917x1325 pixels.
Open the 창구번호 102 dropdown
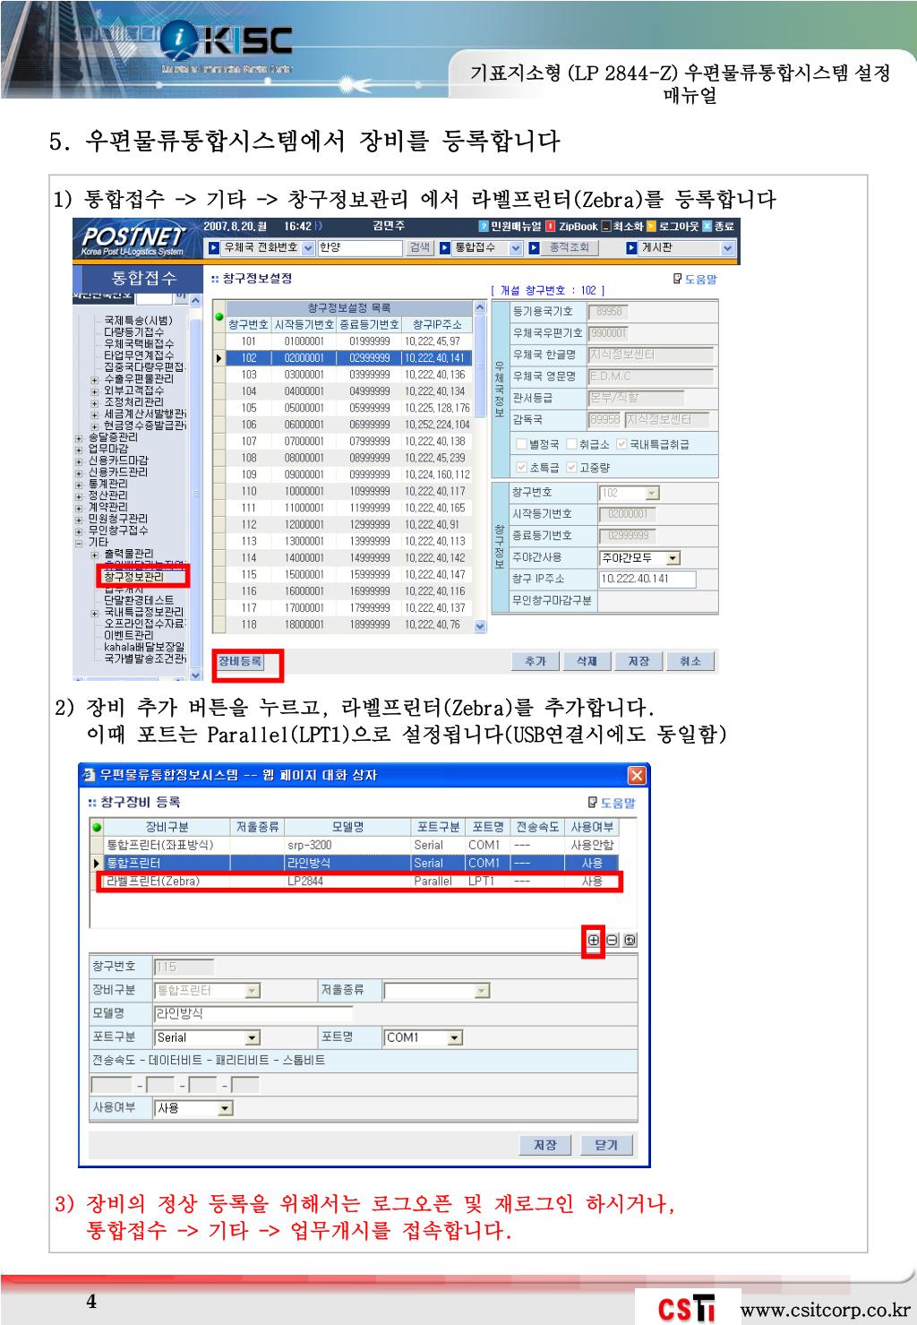pyautogui.click(x=652, y=493)
